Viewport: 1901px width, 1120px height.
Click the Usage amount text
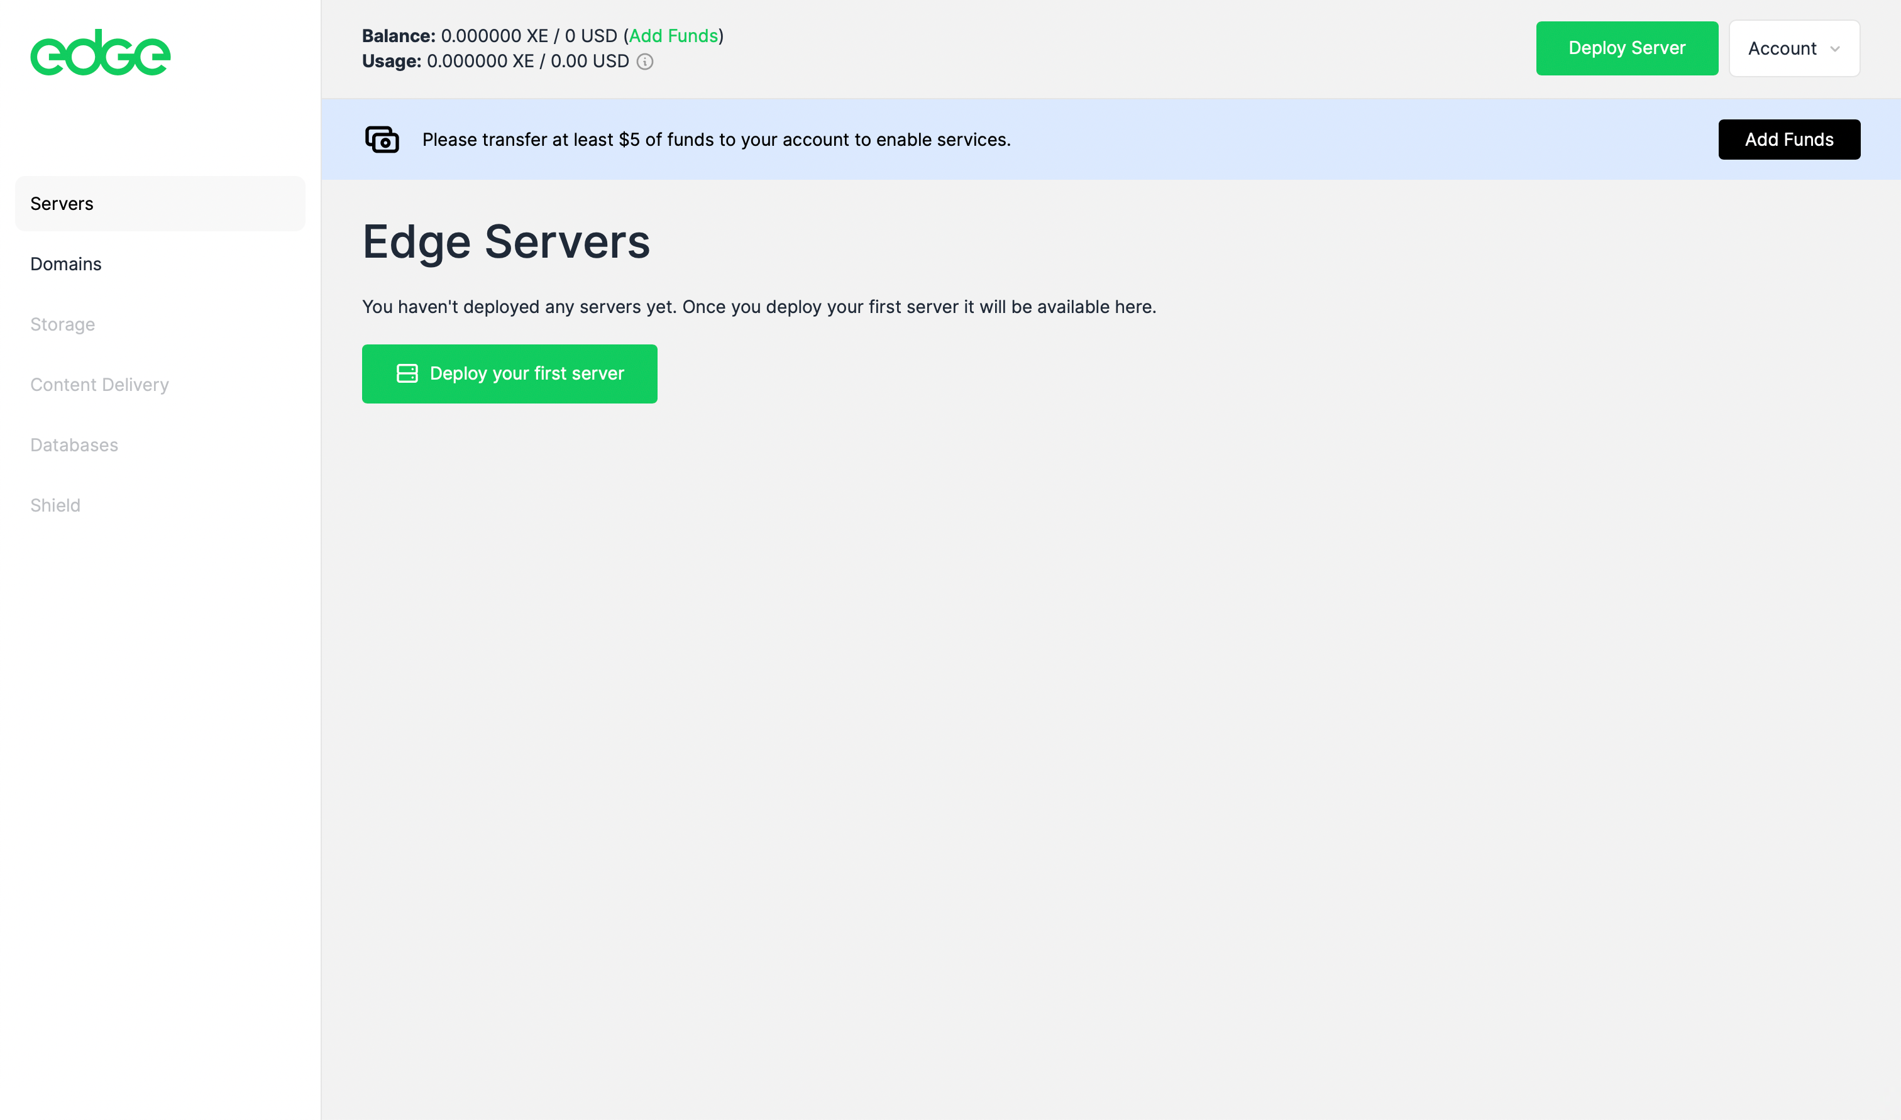pyautogui.click(x=527, y=61)
